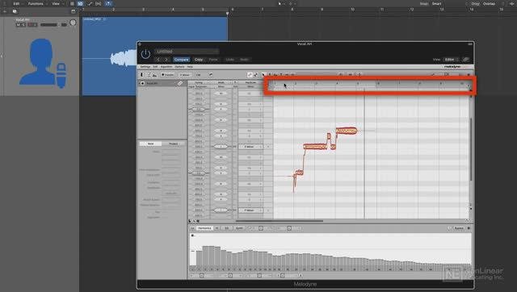517x292 pixels.
Task: Open Melodyne Algorithm menu
Action: (166, 67)
